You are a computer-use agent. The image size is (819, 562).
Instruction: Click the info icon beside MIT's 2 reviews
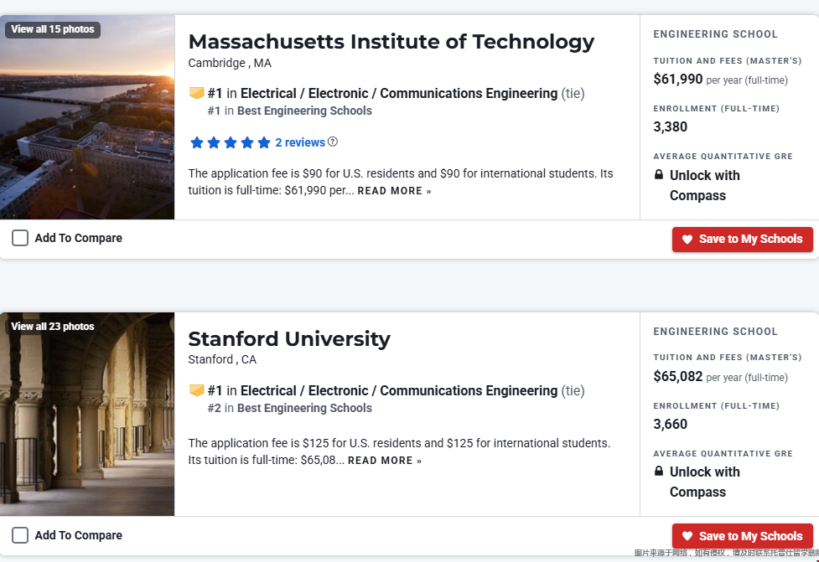coord(333,142)
